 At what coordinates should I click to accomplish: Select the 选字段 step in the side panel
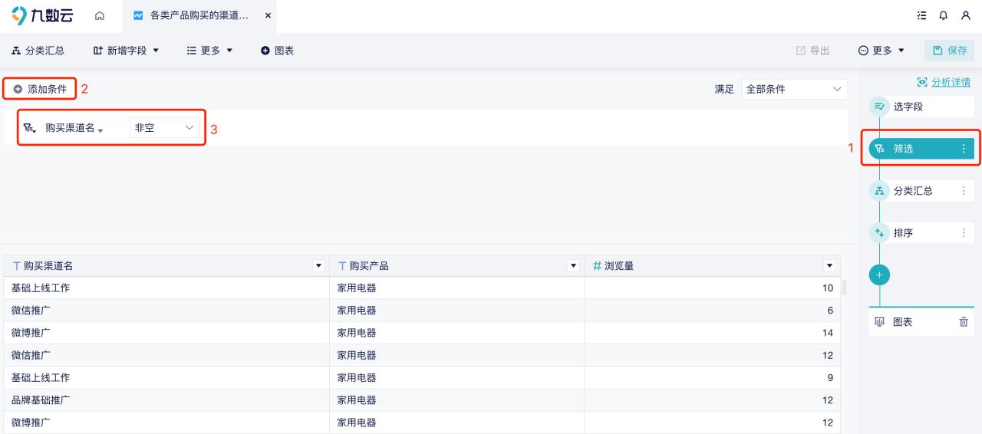coord(908,107)
